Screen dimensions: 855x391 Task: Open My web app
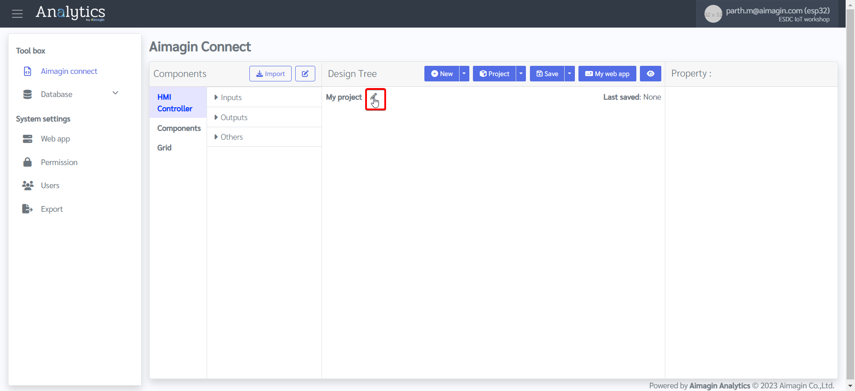pyautogui.click(x=607, y=74)
